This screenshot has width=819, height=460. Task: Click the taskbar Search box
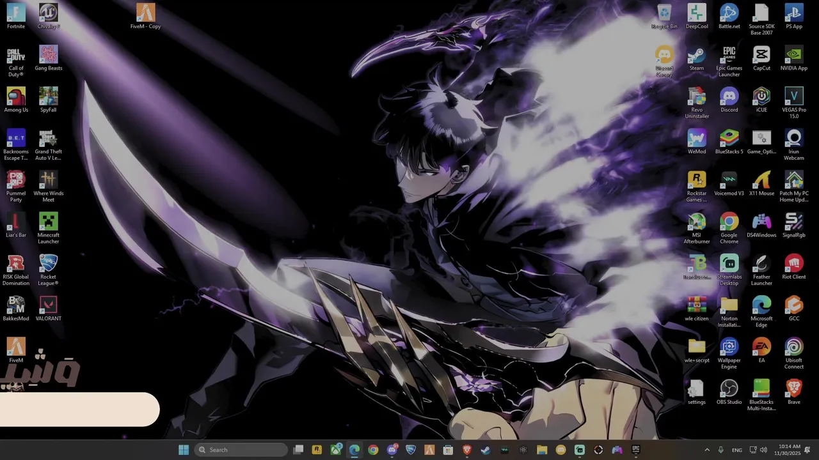[x=241, y=450]
